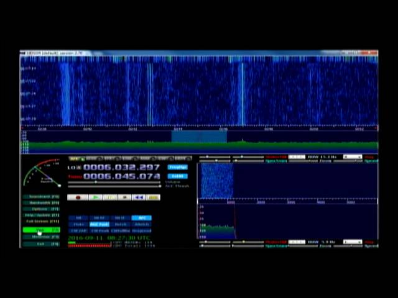This screenshot has width=398, height=298.
Task: Adjust the upper Zoom slider
Action: 303,161
